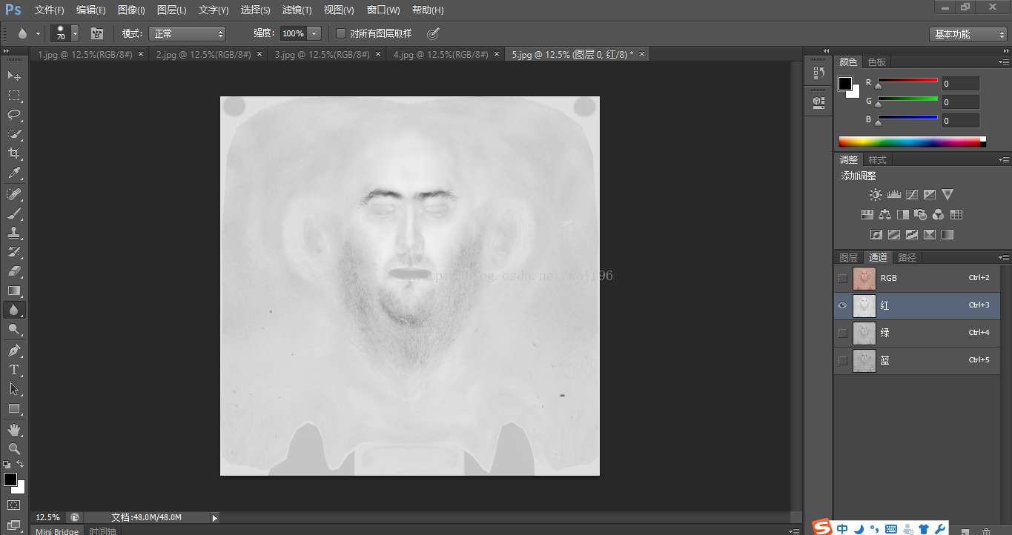Open the 基本功能 workspace dropdown

(x=968, y=34)
